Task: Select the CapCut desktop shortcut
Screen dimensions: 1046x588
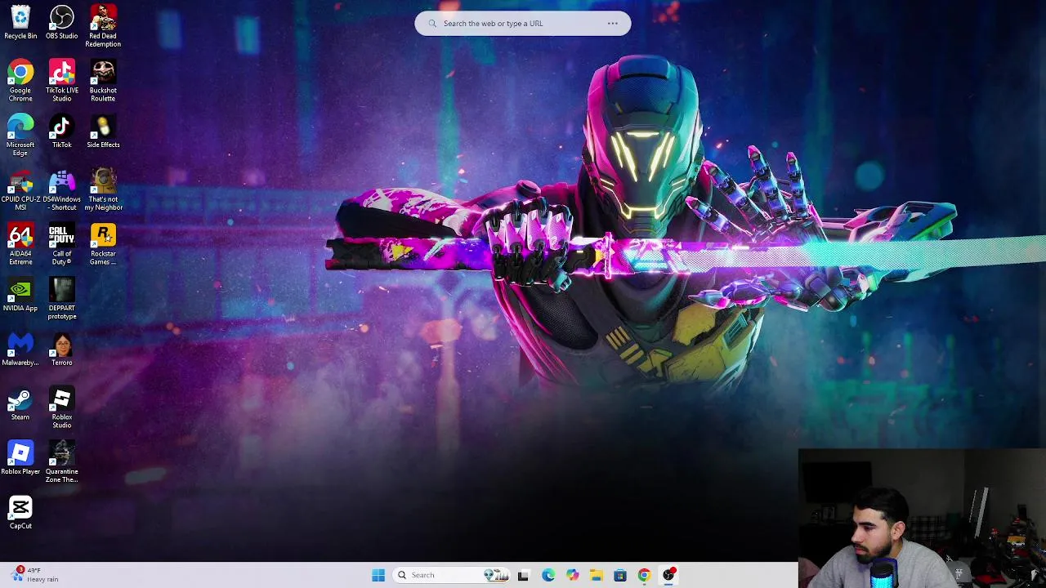Action: point(20,513)
